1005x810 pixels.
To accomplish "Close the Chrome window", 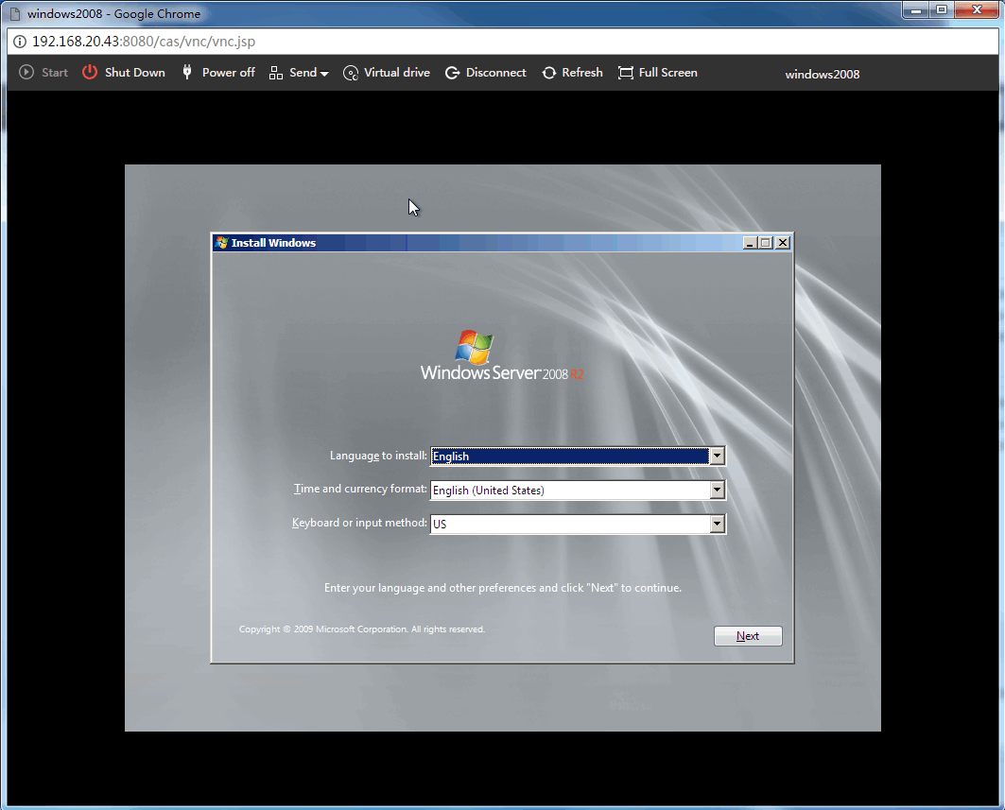I will coord(977,9).
